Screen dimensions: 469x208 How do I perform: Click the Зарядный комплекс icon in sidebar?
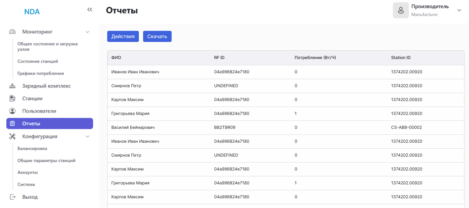click(13, 86)
